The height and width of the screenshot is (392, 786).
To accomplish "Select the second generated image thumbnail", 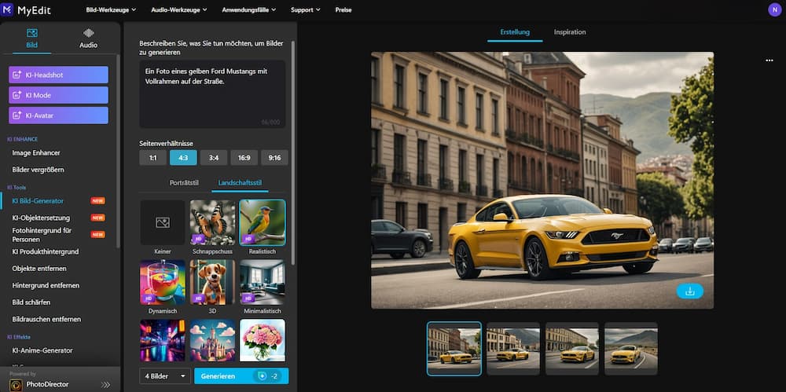I will 512,348.
